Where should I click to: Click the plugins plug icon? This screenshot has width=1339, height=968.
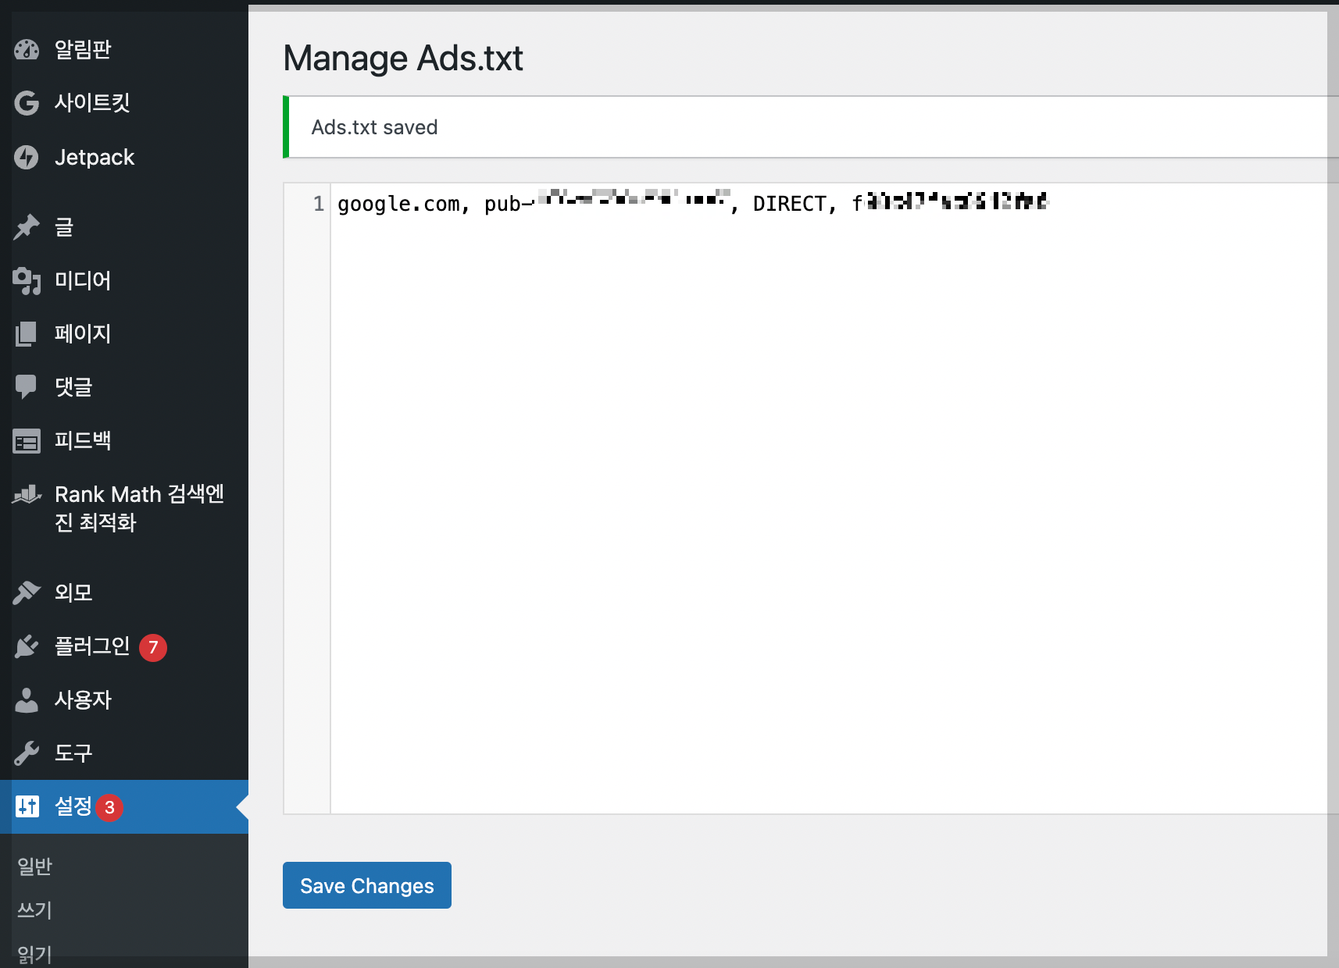tap(27, 646)
